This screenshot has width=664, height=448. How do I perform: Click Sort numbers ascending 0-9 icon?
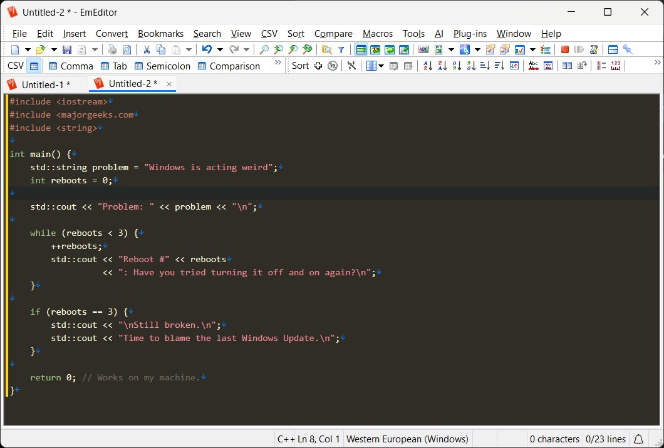coord(457,66)
